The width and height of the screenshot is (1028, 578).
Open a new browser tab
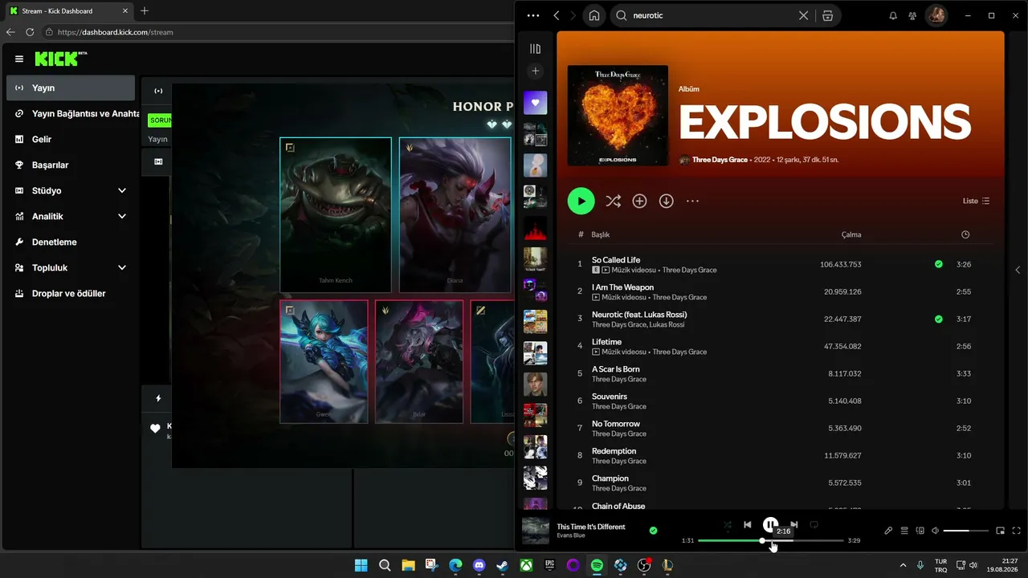click(145, 10)
